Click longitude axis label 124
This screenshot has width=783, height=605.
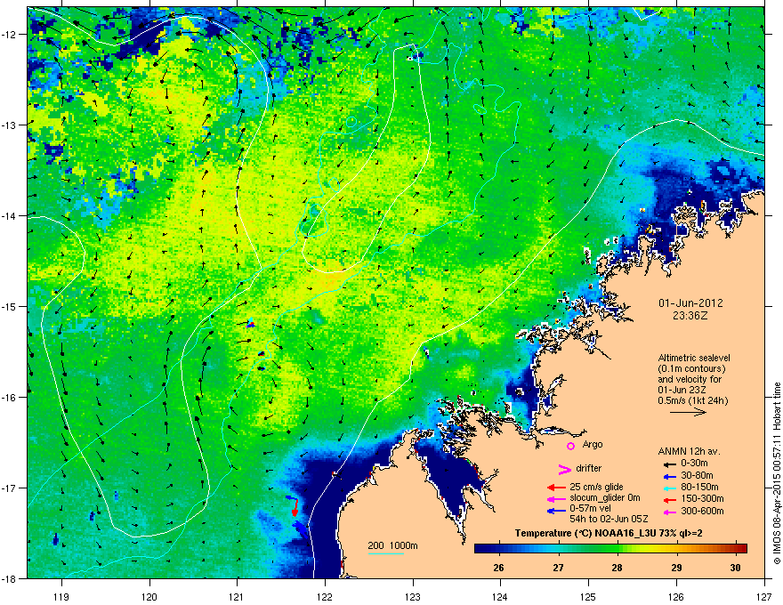click(x=500, y=597)
